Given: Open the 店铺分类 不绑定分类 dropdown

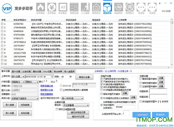Looking at the screenshot, I should click(x=25, y=86).
